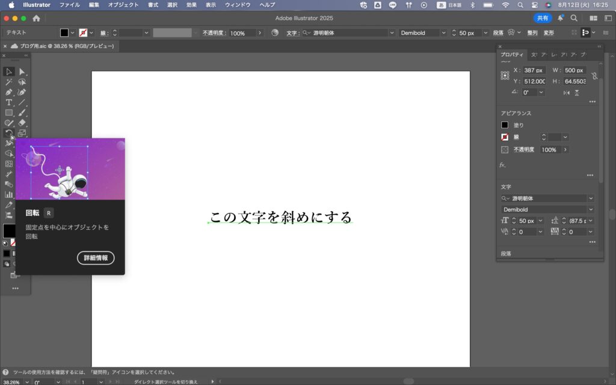The width and height of the screenshot is (616, 385).
Task: Click 不透明度 link in control bar
Action: [x=214, y=33]
